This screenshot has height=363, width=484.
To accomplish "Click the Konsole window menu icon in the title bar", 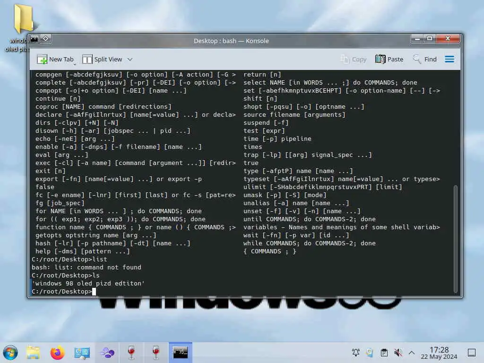I will (x=35, y=39).
